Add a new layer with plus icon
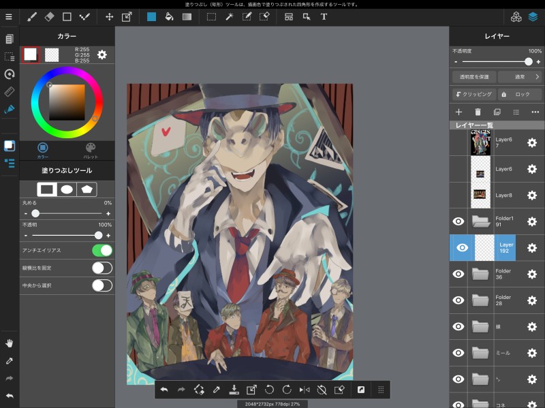Image resolution: width=545 pixels, height=408 pixels. tap(458, 112)
